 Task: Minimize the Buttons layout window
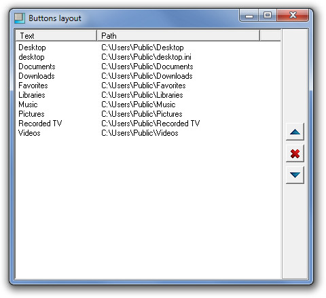pos(249,16)
